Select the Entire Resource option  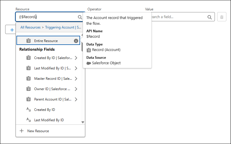46,41
